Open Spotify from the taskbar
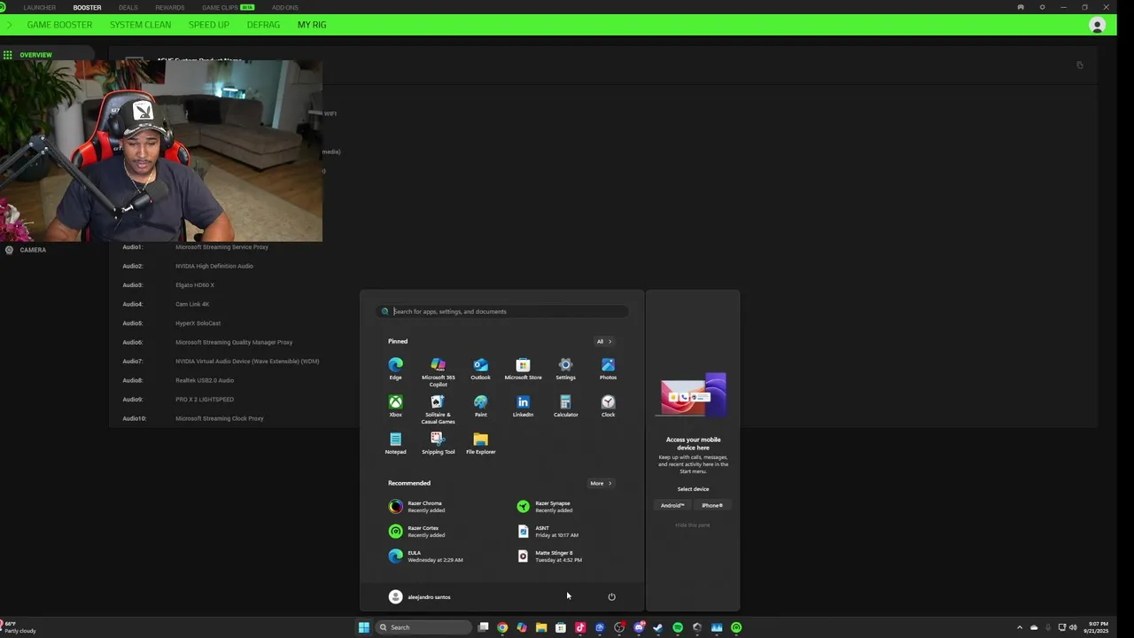The image size is (1134, 638). click(678, 627)
